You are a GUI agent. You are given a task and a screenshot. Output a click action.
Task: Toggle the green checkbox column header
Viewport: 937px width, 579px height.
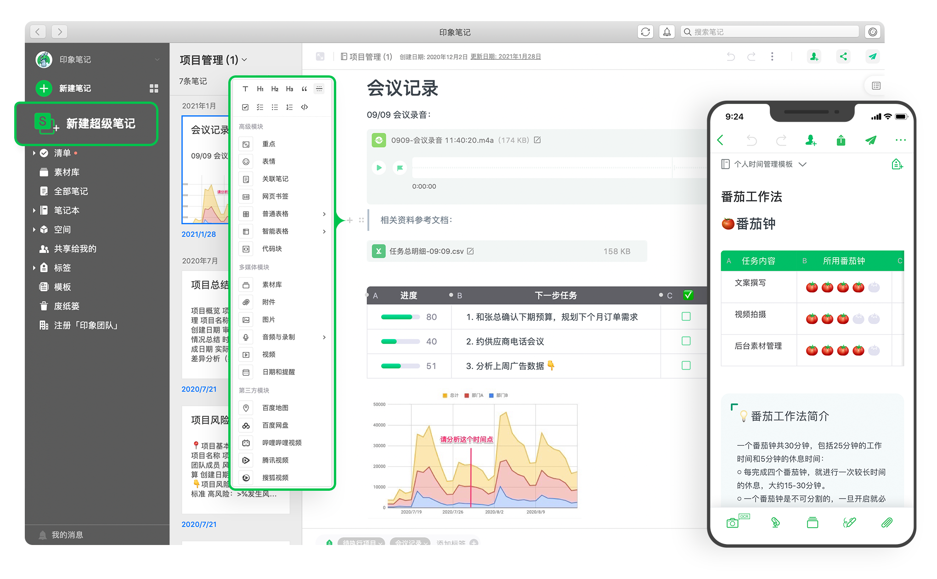pos(688,295)
